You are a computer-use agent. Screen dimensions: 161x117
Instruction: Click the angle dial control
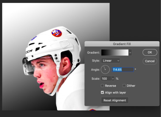(x=105, y=70)
